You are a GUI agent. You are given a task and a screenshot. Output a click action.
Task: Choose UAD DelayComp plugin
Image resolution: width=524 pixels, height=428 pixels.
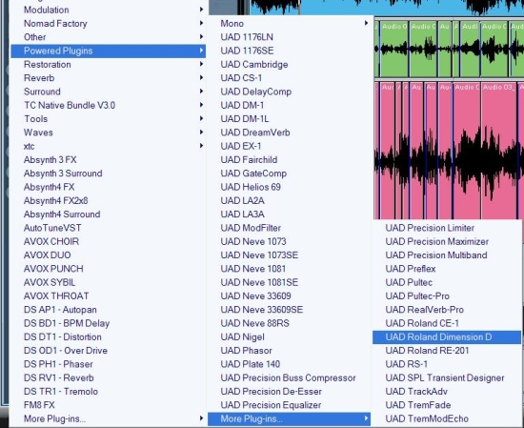289,92
